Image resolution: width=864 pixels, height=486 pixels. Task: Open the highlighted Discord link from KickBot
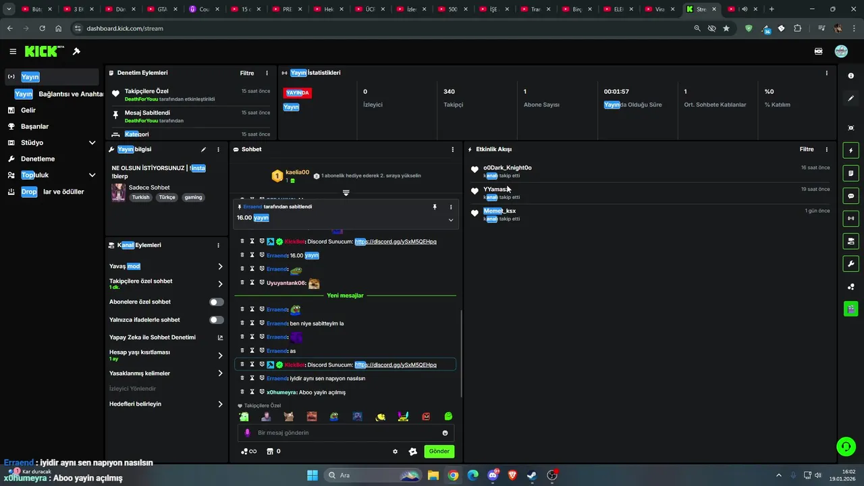(x=396, y=365)
